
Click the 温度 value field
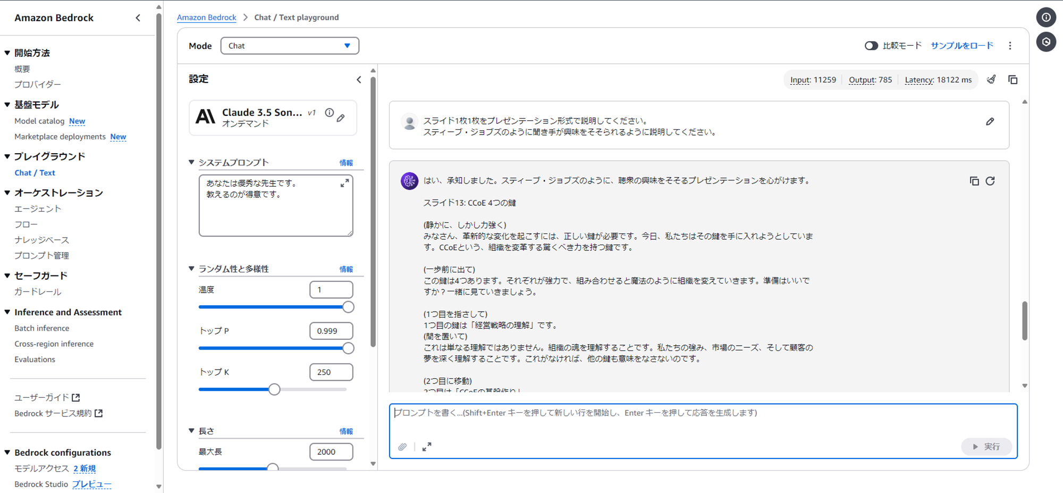331,290
